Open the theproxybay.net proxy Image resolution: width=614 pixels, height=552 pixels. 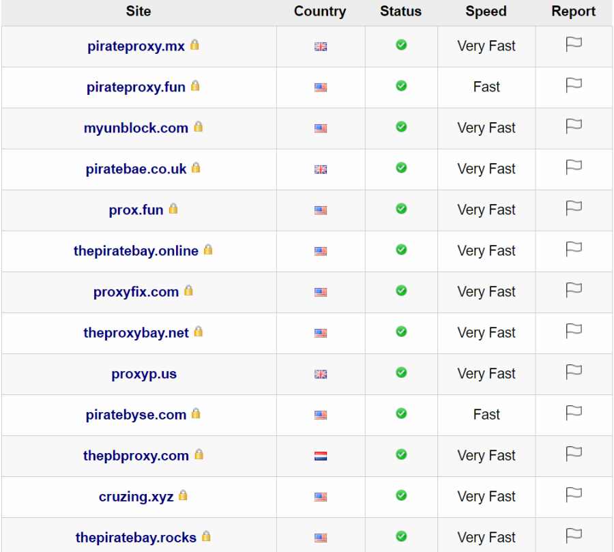(x=138, y=333)
